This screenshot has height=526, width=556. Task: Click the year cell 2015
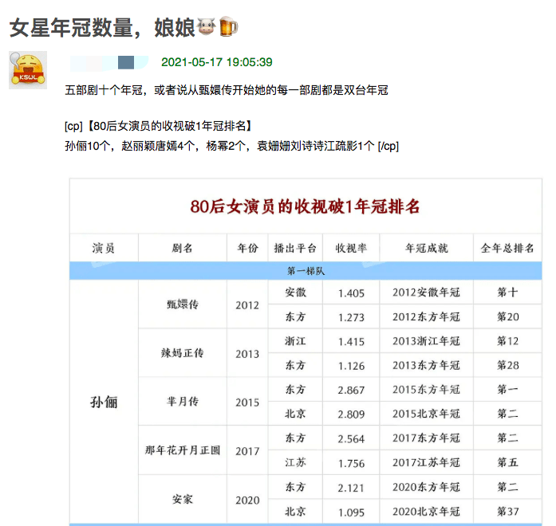247,402
